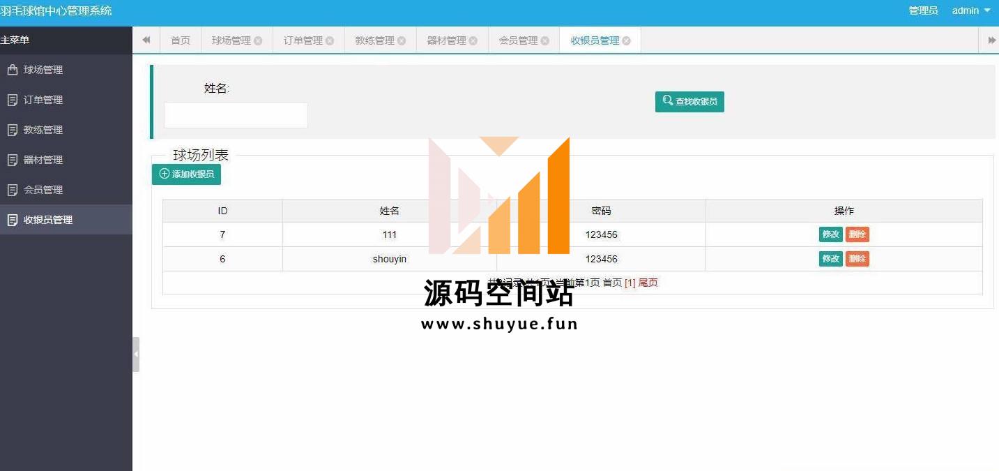The image size is (999, 471).
Task: Open the admin user dropdown
Action: (x=971, y=10)
